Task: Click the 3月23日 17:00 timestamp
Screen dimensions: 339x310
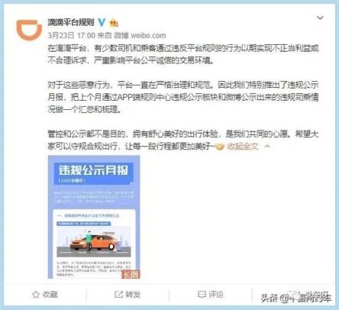Action: [x=71, y=35]
